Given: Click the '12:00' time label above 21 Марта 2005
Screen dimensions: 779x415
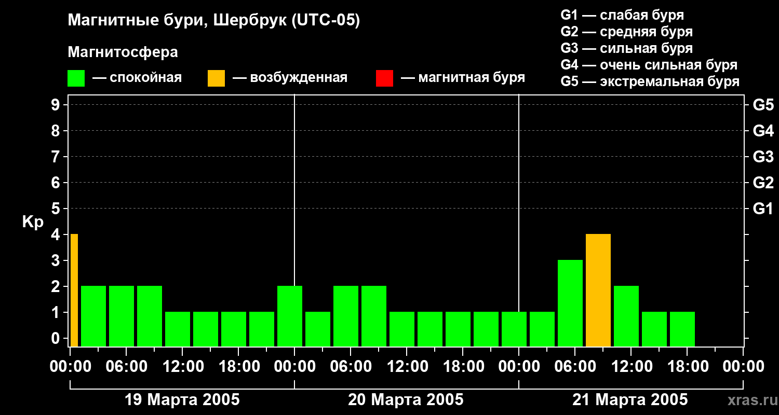Looking at the screenshot, I should (631, 367).
